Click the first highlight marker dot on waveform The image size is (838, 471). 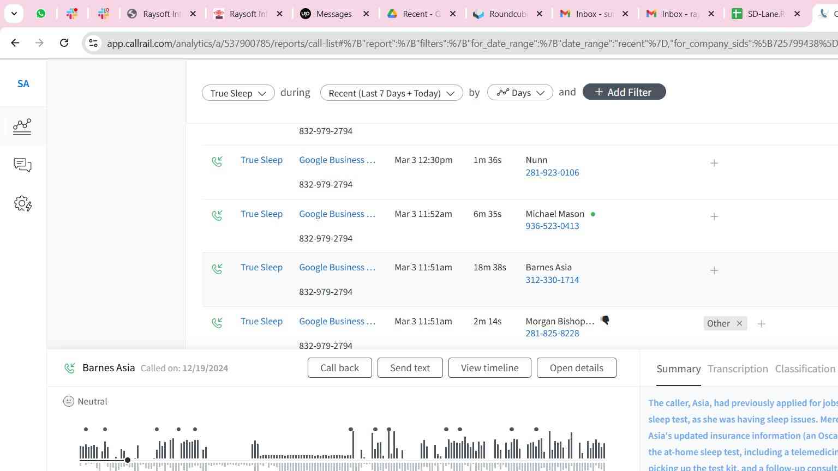(86, 430)
